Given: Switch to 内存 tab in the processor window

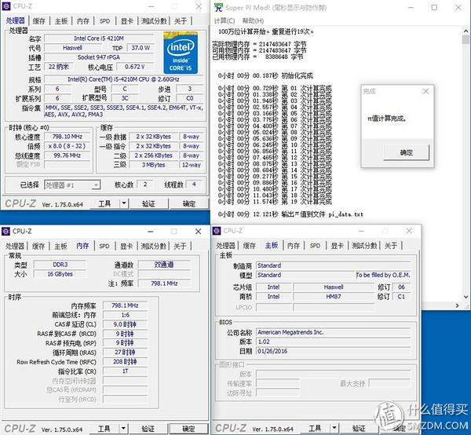Looking at the screenshot, I should click(83, 21).
